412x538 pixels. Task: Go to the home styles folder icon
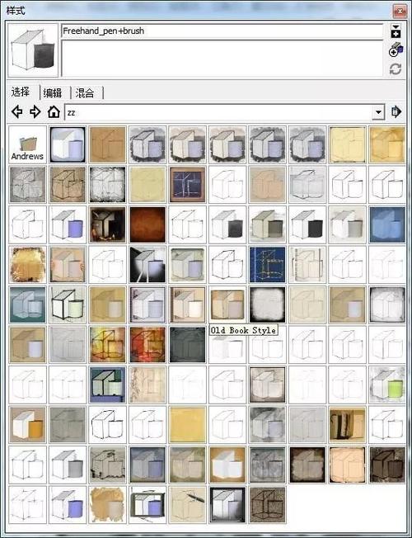(x=54, y=112)
